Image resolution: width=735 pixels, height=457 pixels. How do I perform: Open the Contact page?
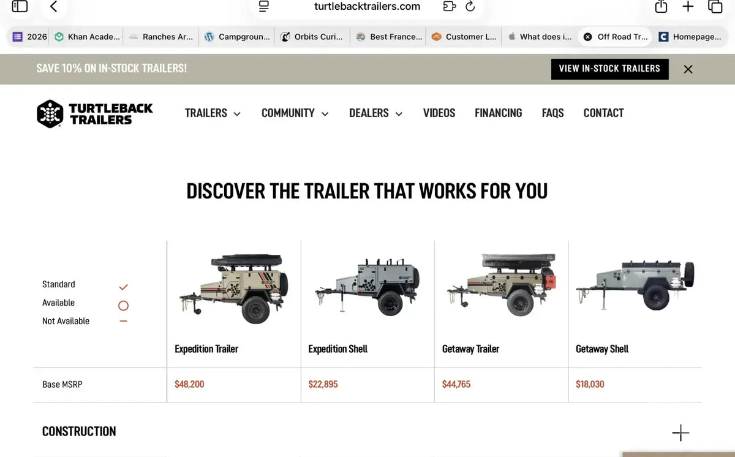pos(603,113)
